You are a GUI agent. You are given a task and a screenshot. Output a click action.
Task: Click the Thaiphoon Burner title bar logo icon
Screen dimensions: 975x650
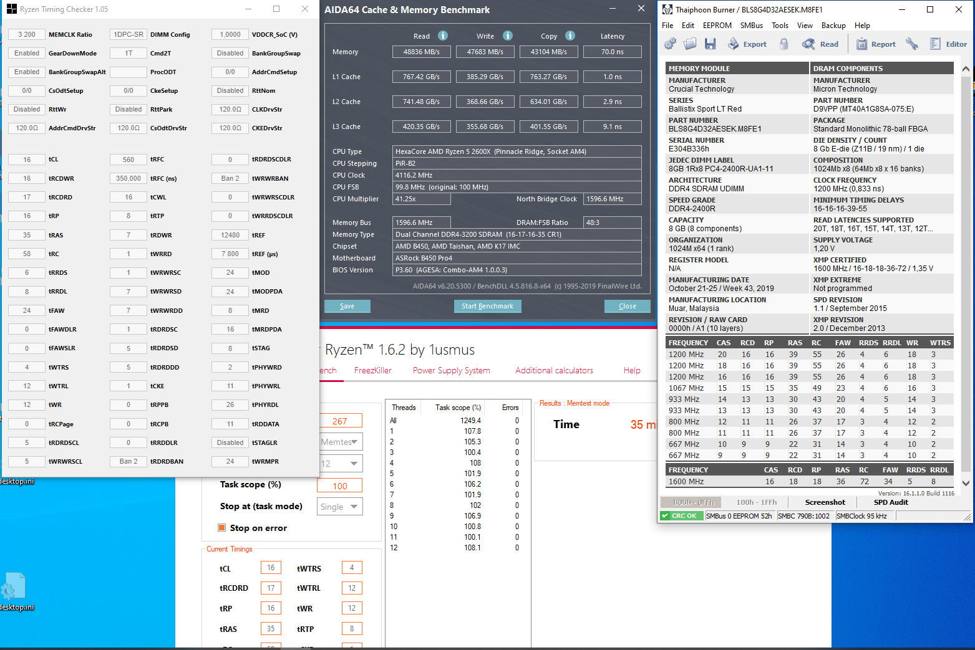[667, 9]
